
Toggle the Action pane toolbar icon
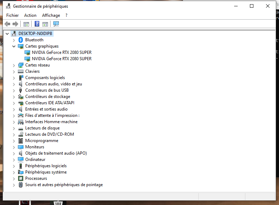tap(45, 24)
